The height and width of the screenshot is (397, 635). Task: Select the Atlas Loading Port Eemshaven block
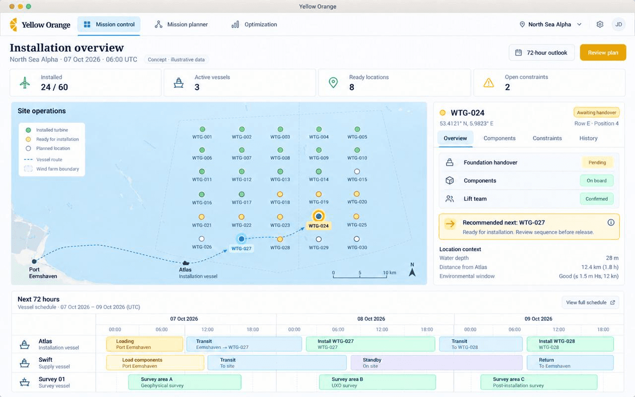pyautogui.click(x=145, y=344)
